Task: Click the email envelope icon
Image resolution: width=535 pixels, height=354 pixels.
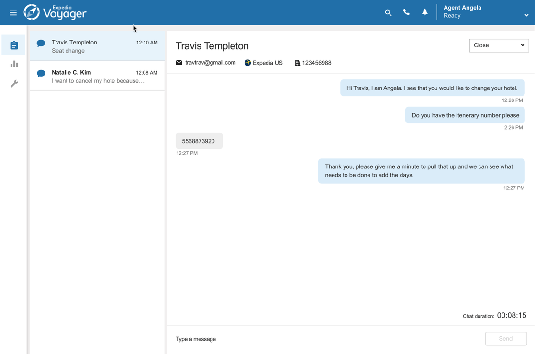Action: coord(179,63)
